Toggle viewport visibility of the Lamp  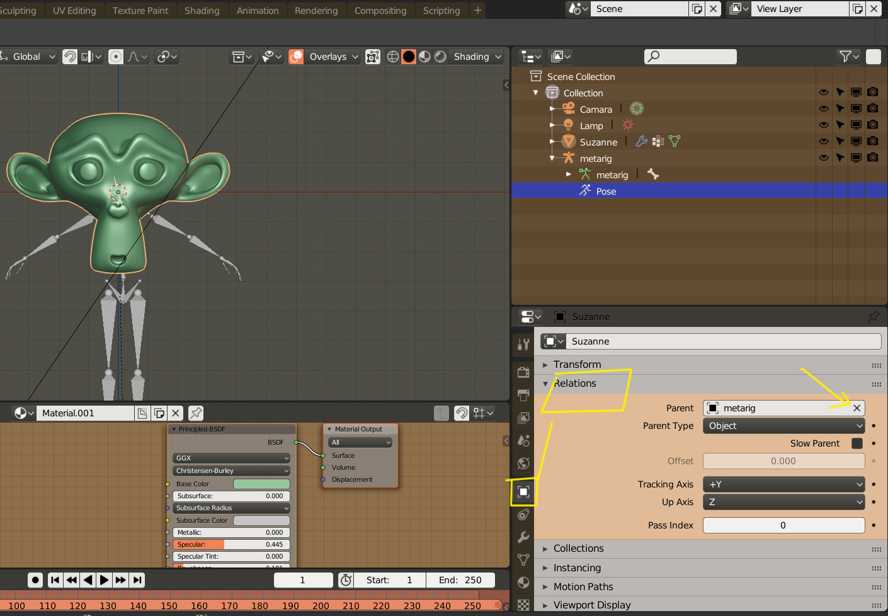point(856,125)
